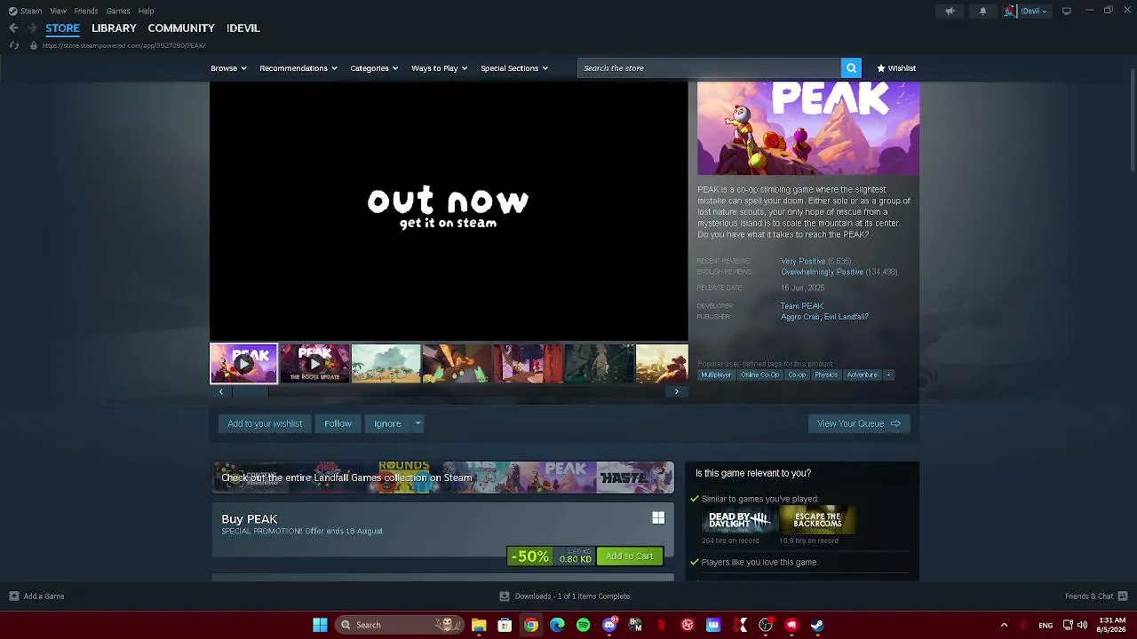
Task: Click the Online Co-Op tag
Action: tap(759, 375)
